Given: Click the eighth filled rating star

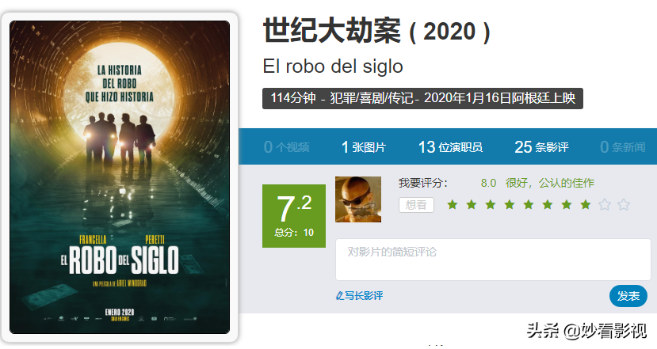Looking at the screenshot, I should coord(586,205).
